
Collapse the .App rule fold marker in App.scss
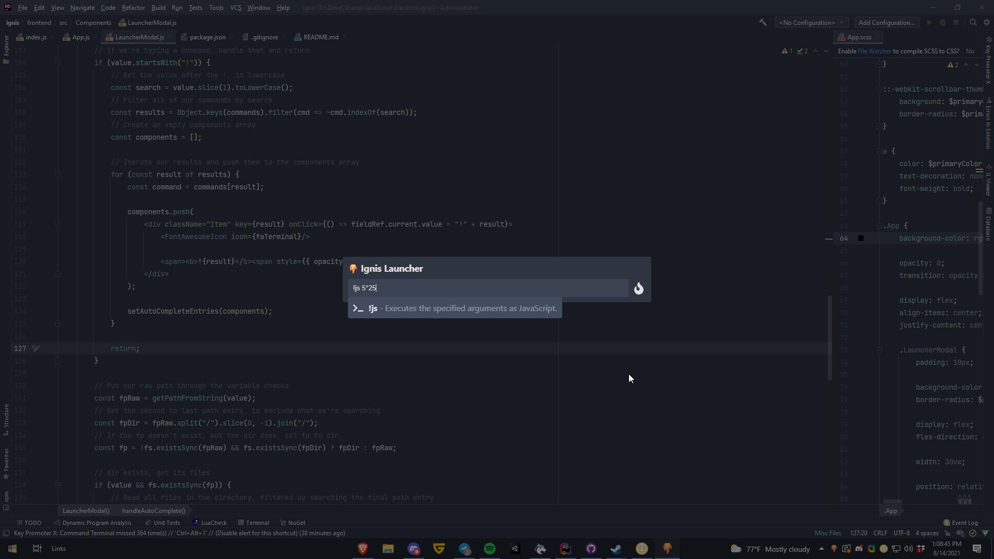[x=879, y=226]
